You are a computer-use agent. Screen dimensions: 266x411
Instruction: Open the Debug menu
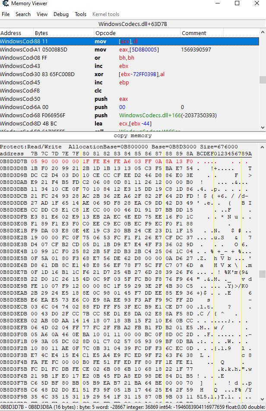pyautogui.click(x=61, y=14)
